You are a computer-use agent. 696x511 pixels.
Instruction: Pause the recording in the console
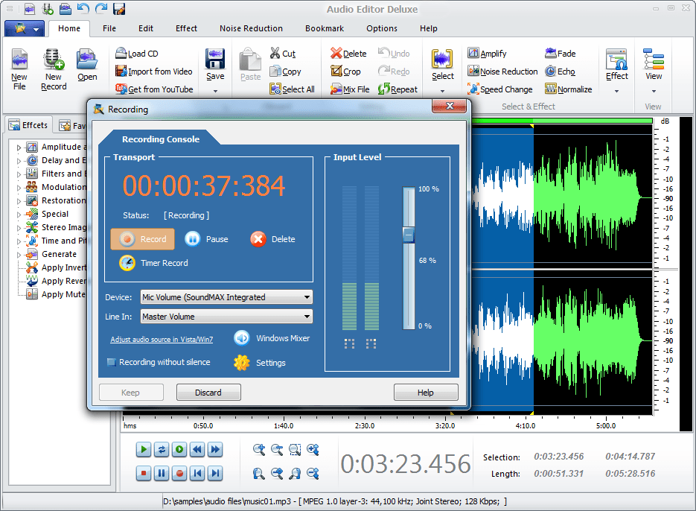point(192,239)
